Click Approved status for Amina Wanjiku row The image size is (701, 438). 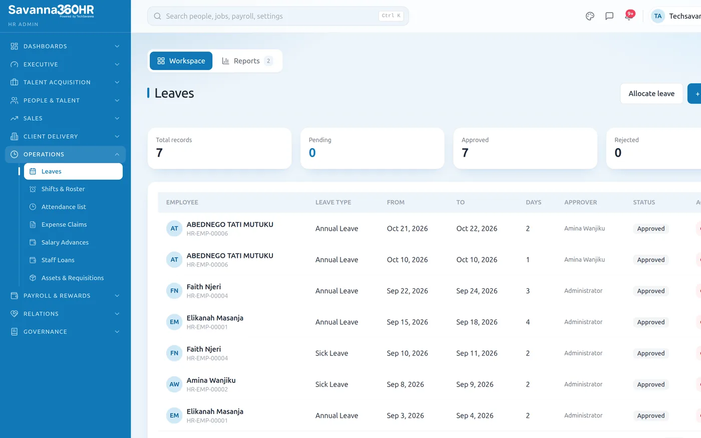click(651, 384)
